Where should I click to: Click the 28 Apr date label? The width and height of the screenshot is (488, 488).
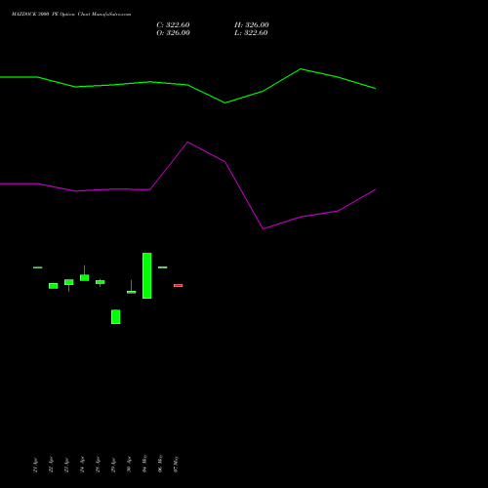[98, 465]
